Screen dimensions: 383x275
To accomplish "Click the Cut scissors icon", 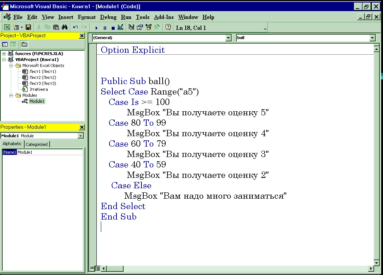I will pyautogui.click(x=39, y=28).
